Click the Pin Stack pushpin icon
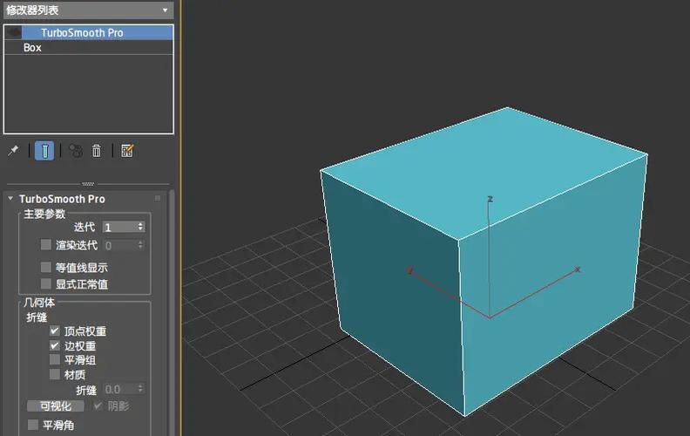Viewport: 690px width, 436px height. click(x=13, y=151)
